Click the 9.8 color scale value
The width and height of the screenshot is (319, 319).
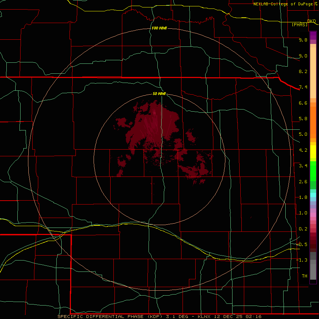click(303, 40)
